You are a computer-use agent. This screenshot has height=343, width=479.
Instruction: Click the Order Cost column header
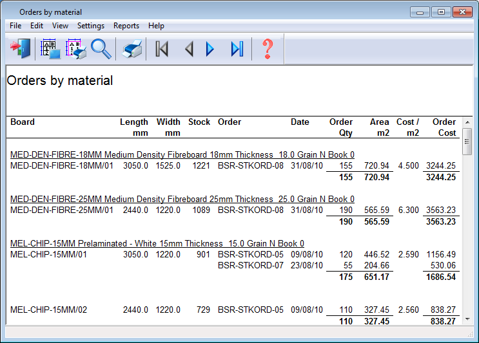444,127
